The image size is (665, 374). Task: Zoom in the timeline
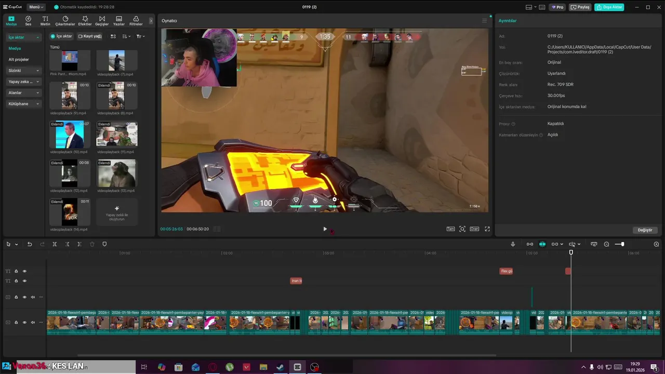[x=656, y=244]
